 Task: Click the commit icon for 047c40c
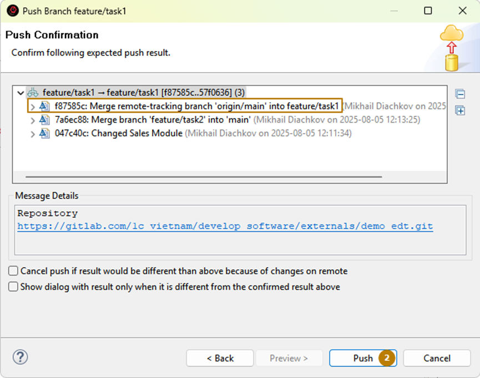[45, 134]
